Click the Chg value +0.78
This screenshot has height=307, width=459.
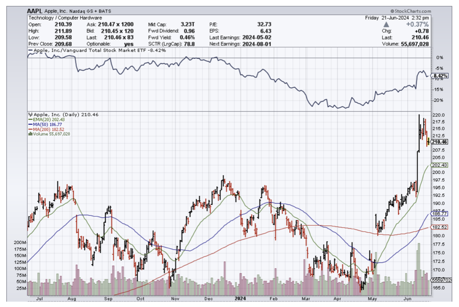[x=422, y=31]
